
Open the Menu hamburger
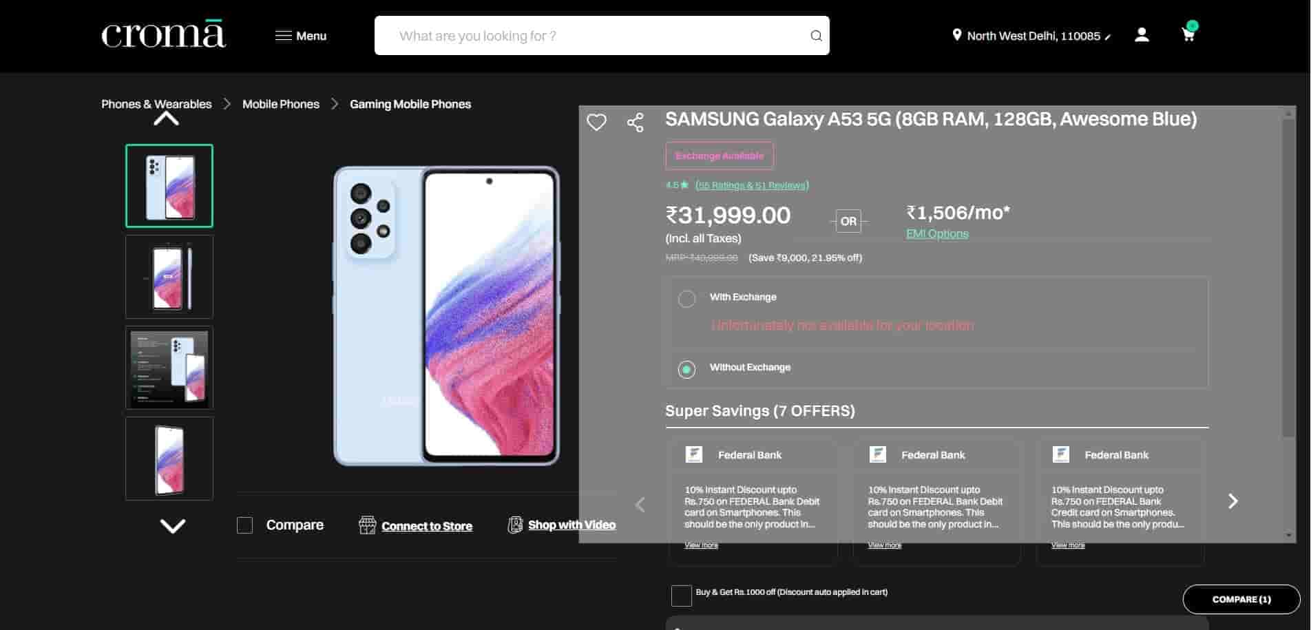(x=284, y=36)
